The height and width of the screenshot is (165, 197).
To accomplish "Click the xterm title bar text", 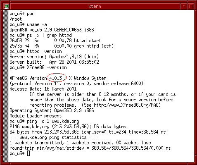I will click(x=95, y=6).
